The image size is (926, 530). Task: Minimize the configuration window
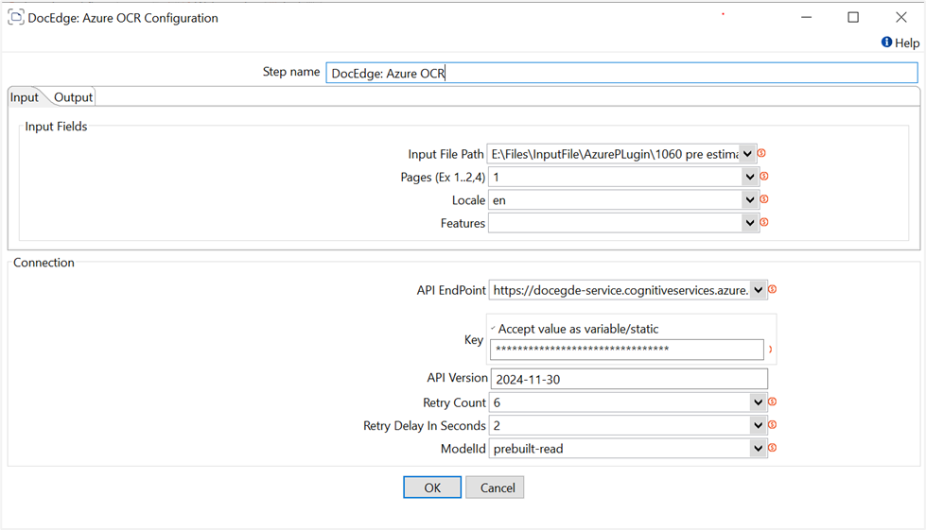(x=806, y=17)
